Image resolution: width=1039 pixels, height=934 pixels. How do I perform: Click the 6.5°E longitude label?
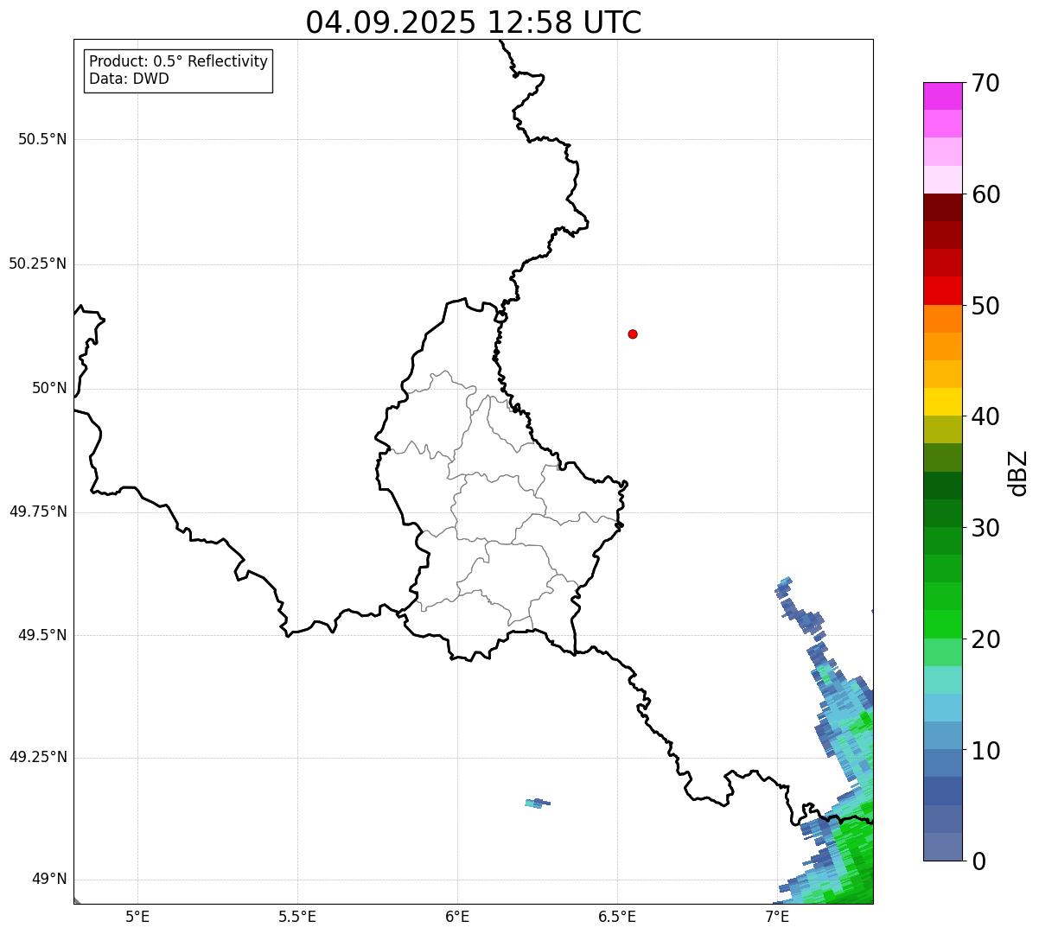tap(617, 917)
